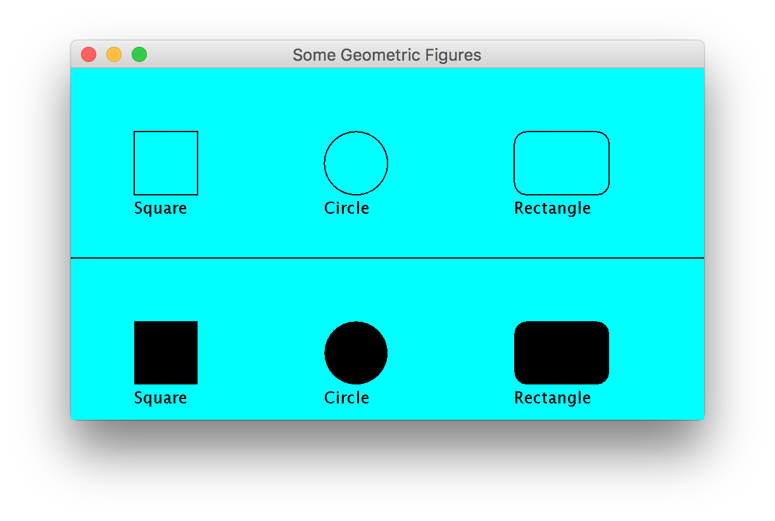The height and width of the screenshot is (521, 775).
Task: Click the Circle label below the filled circle
Action: click(x=346, y=398)
